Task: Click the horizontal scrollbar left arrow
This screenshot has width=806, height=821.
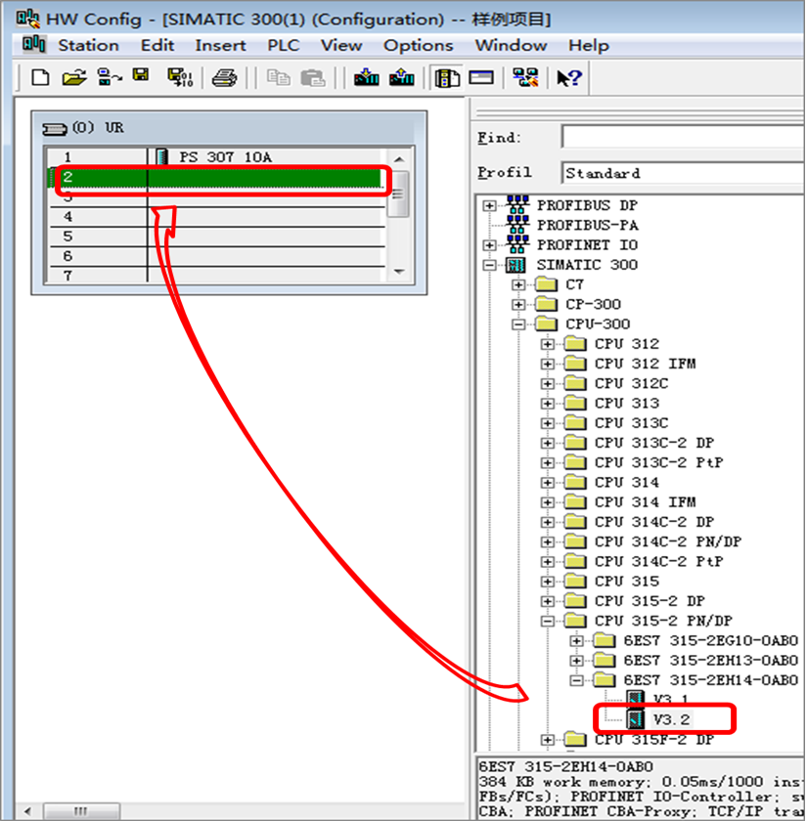Action: point(27,811)
